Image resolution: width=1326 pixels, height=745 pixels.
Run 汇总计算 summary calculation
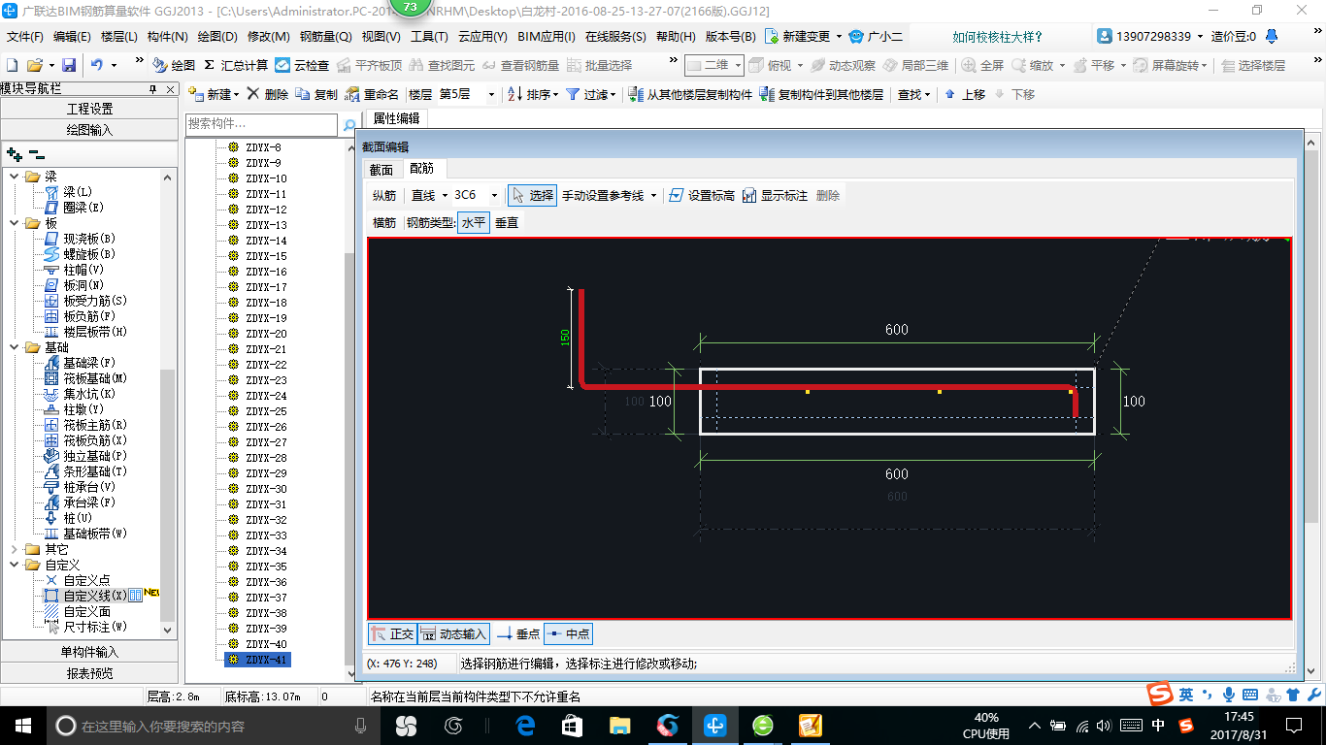(x=236, y=65)
